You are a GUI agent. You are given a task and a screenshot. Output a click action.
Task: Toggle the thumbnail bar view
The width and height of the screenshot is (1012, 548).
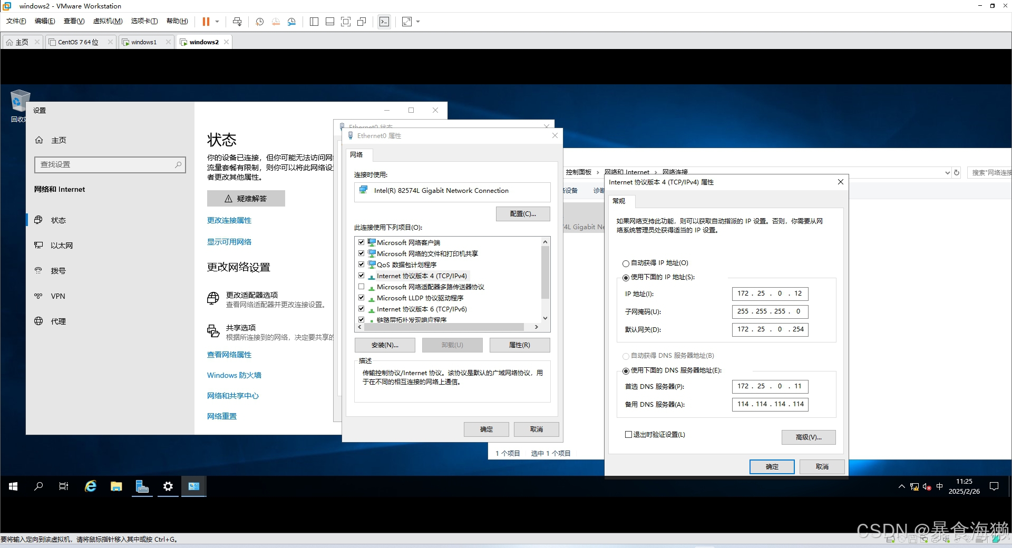(x=330, y=22)
